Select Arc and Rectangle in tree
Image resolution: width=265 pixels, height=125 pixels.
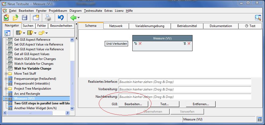pos(27,94)
